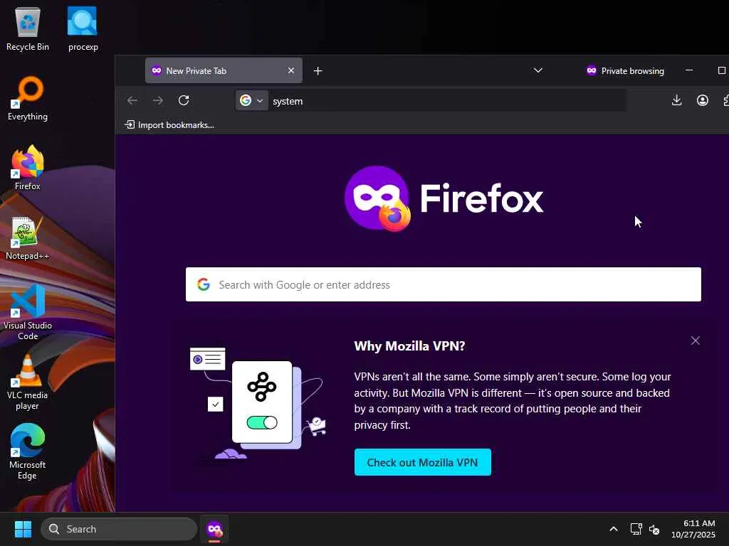The image size is (729, 546).
Task: Focus the Search with Google page field
Action: coord(443,284)
